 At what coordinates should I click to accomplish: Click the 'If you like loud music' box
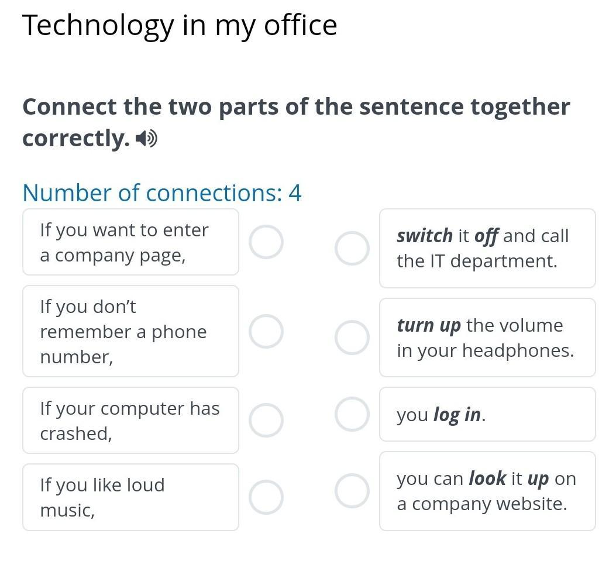tap(131, 497)
